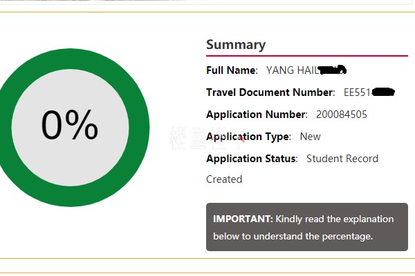Click the IMPORTANT notice box
This screenshot has width=415, height=276.
pos(306,227)
